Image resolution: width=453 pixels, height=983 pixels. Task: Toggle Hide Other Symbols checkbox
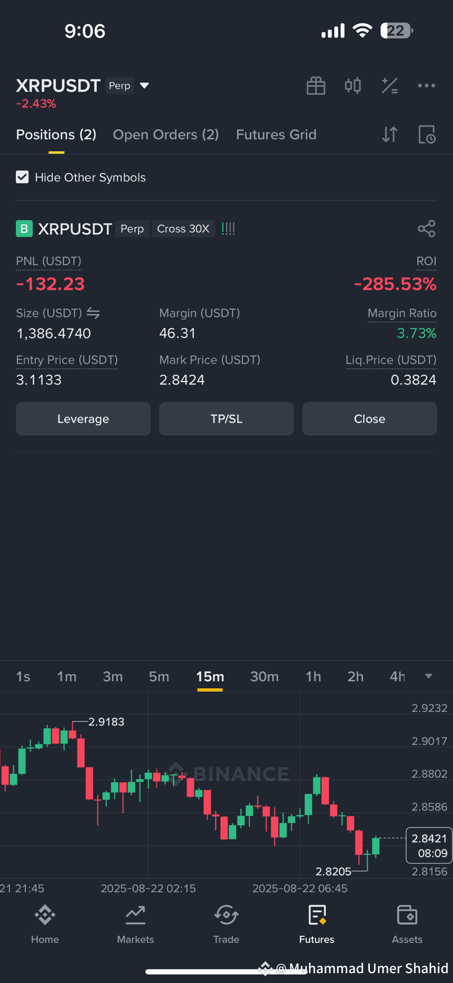[22, 177]
